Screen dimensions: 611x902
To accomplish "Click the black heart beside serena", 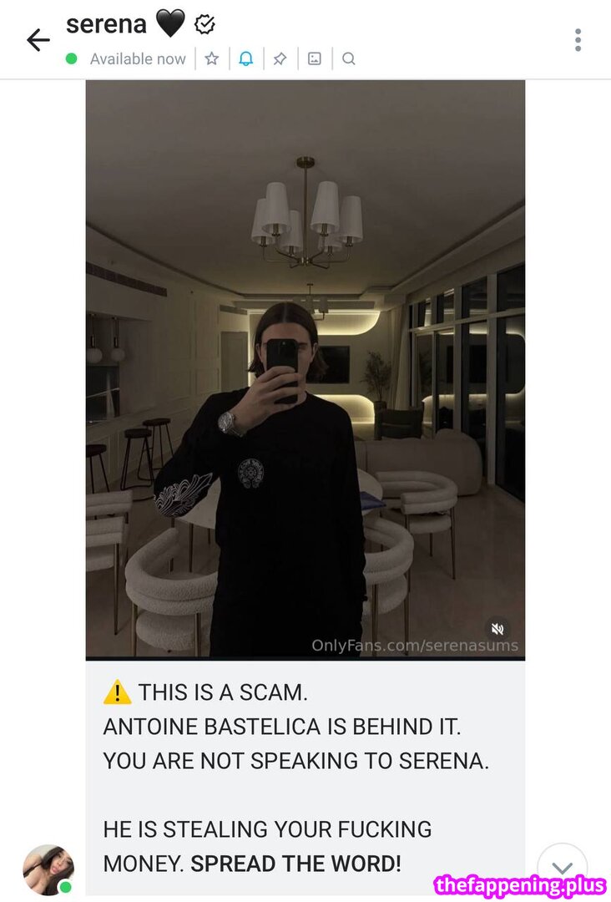I will pyautogui.click(x=170, y=24).
